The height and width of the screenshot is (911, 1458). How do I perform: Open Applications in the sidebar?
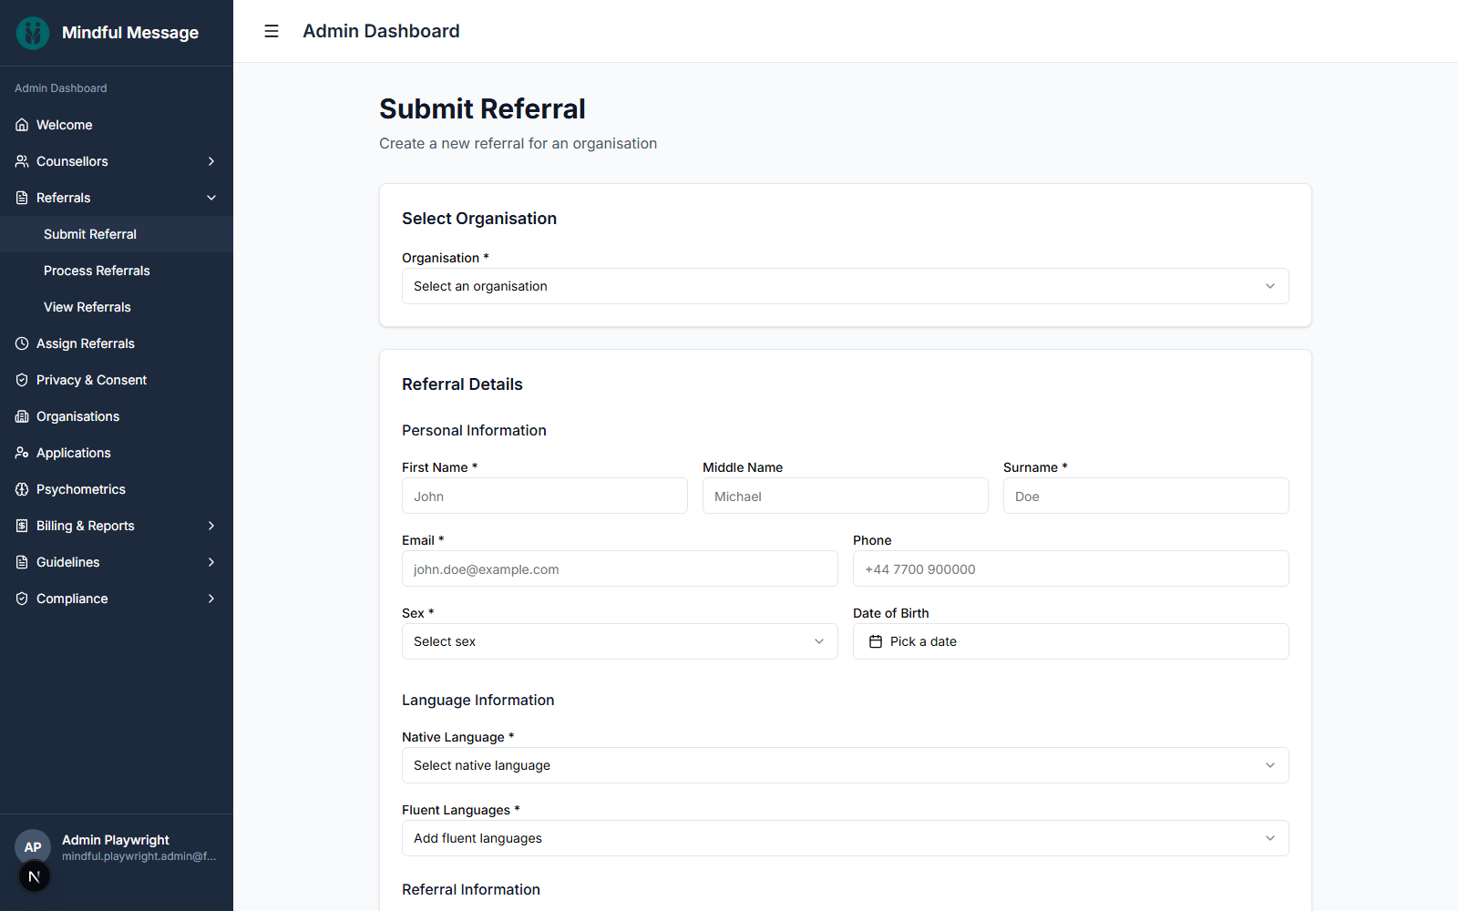click(117, 453)
